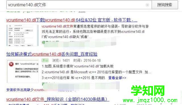
Task: Open the 安装软件出现缺少vcrunti... related link
Action: click(26, 90)
